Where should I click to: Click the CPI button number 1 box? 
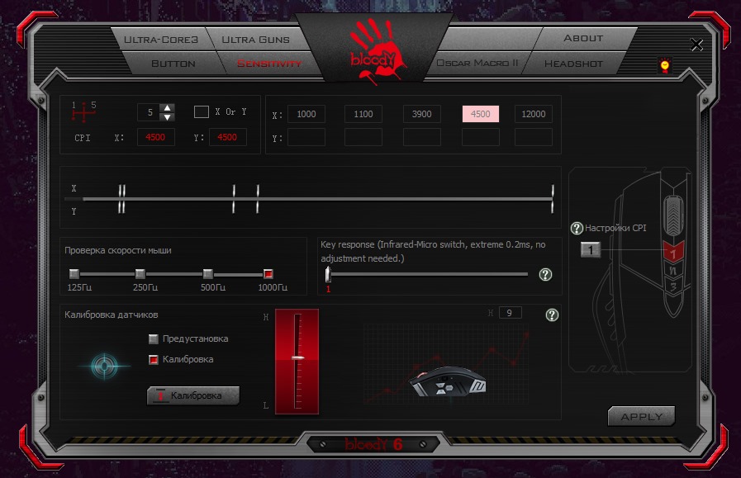point(591,249)
